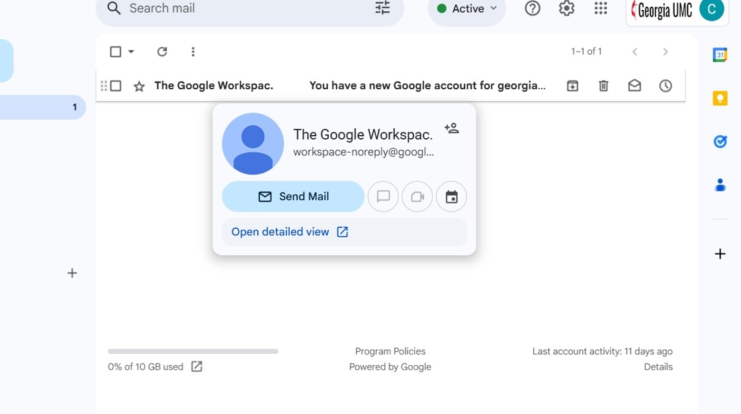Image resolution: width=741 pixels, height=414 pixels.
Task: Click "Last account activity: 11 days ago"
Action: [603, 351]
